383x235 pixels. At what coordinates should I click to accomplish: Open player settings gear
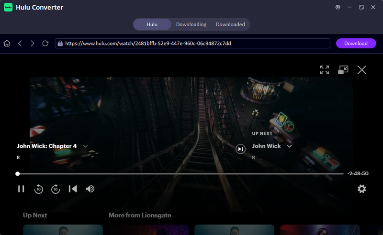pos(361,189)
